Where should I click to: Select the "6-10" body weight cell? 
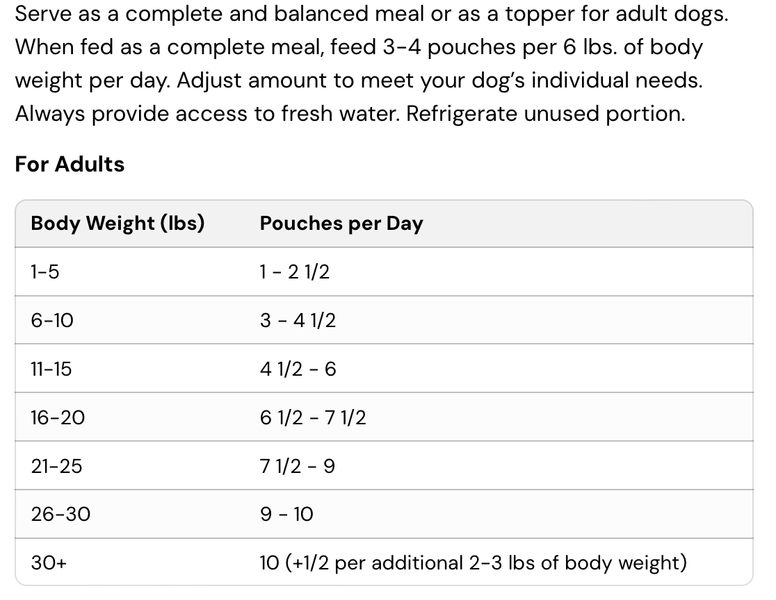tap(52, 320)
